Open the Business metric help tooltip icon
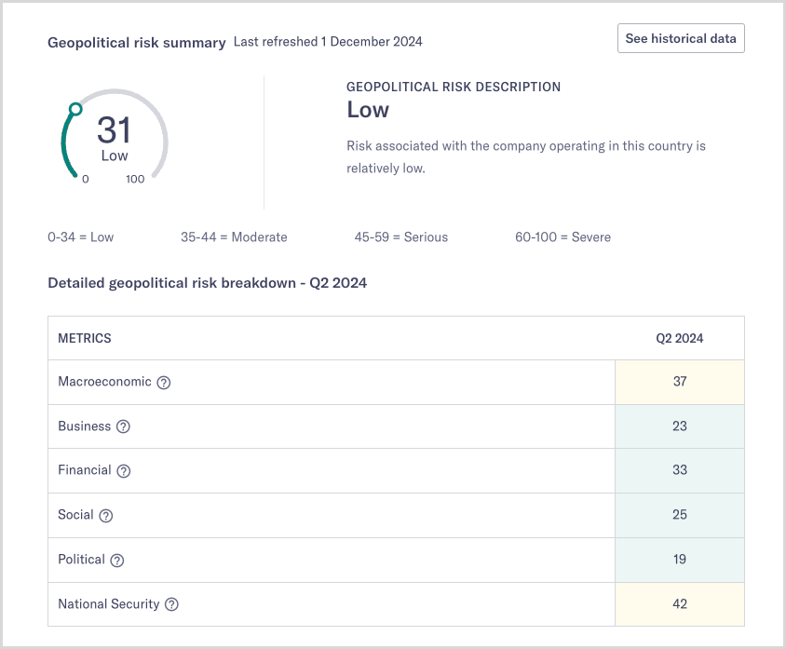The height and width of the screenshot is (649, 786). (x=123, y=426)
